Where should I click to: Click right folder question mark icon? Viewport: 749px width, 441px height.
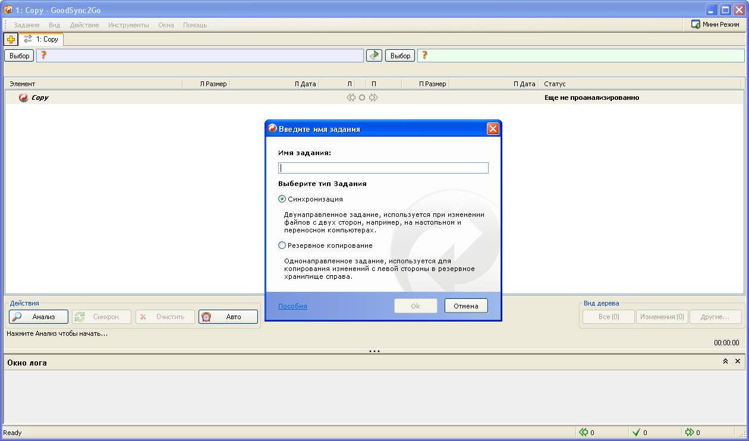coord(424,55)
